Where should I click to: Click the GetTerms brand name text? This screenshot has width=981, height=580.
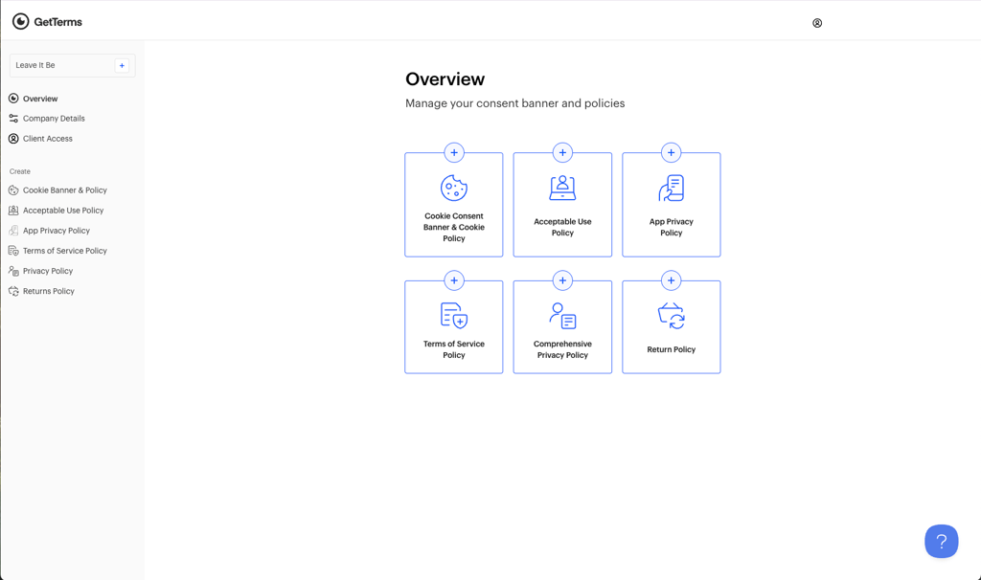tap(58, 22)
